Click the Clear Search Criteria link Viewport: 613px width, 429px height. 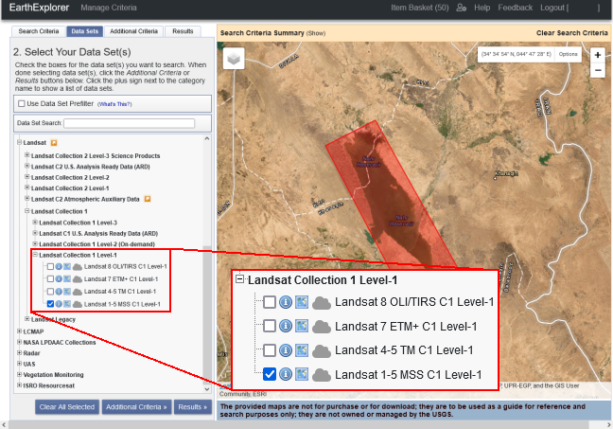coord(571,32)
